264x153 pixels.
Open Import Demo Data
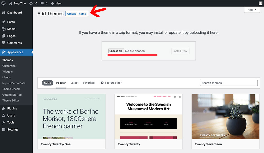[x=14, y=83]
